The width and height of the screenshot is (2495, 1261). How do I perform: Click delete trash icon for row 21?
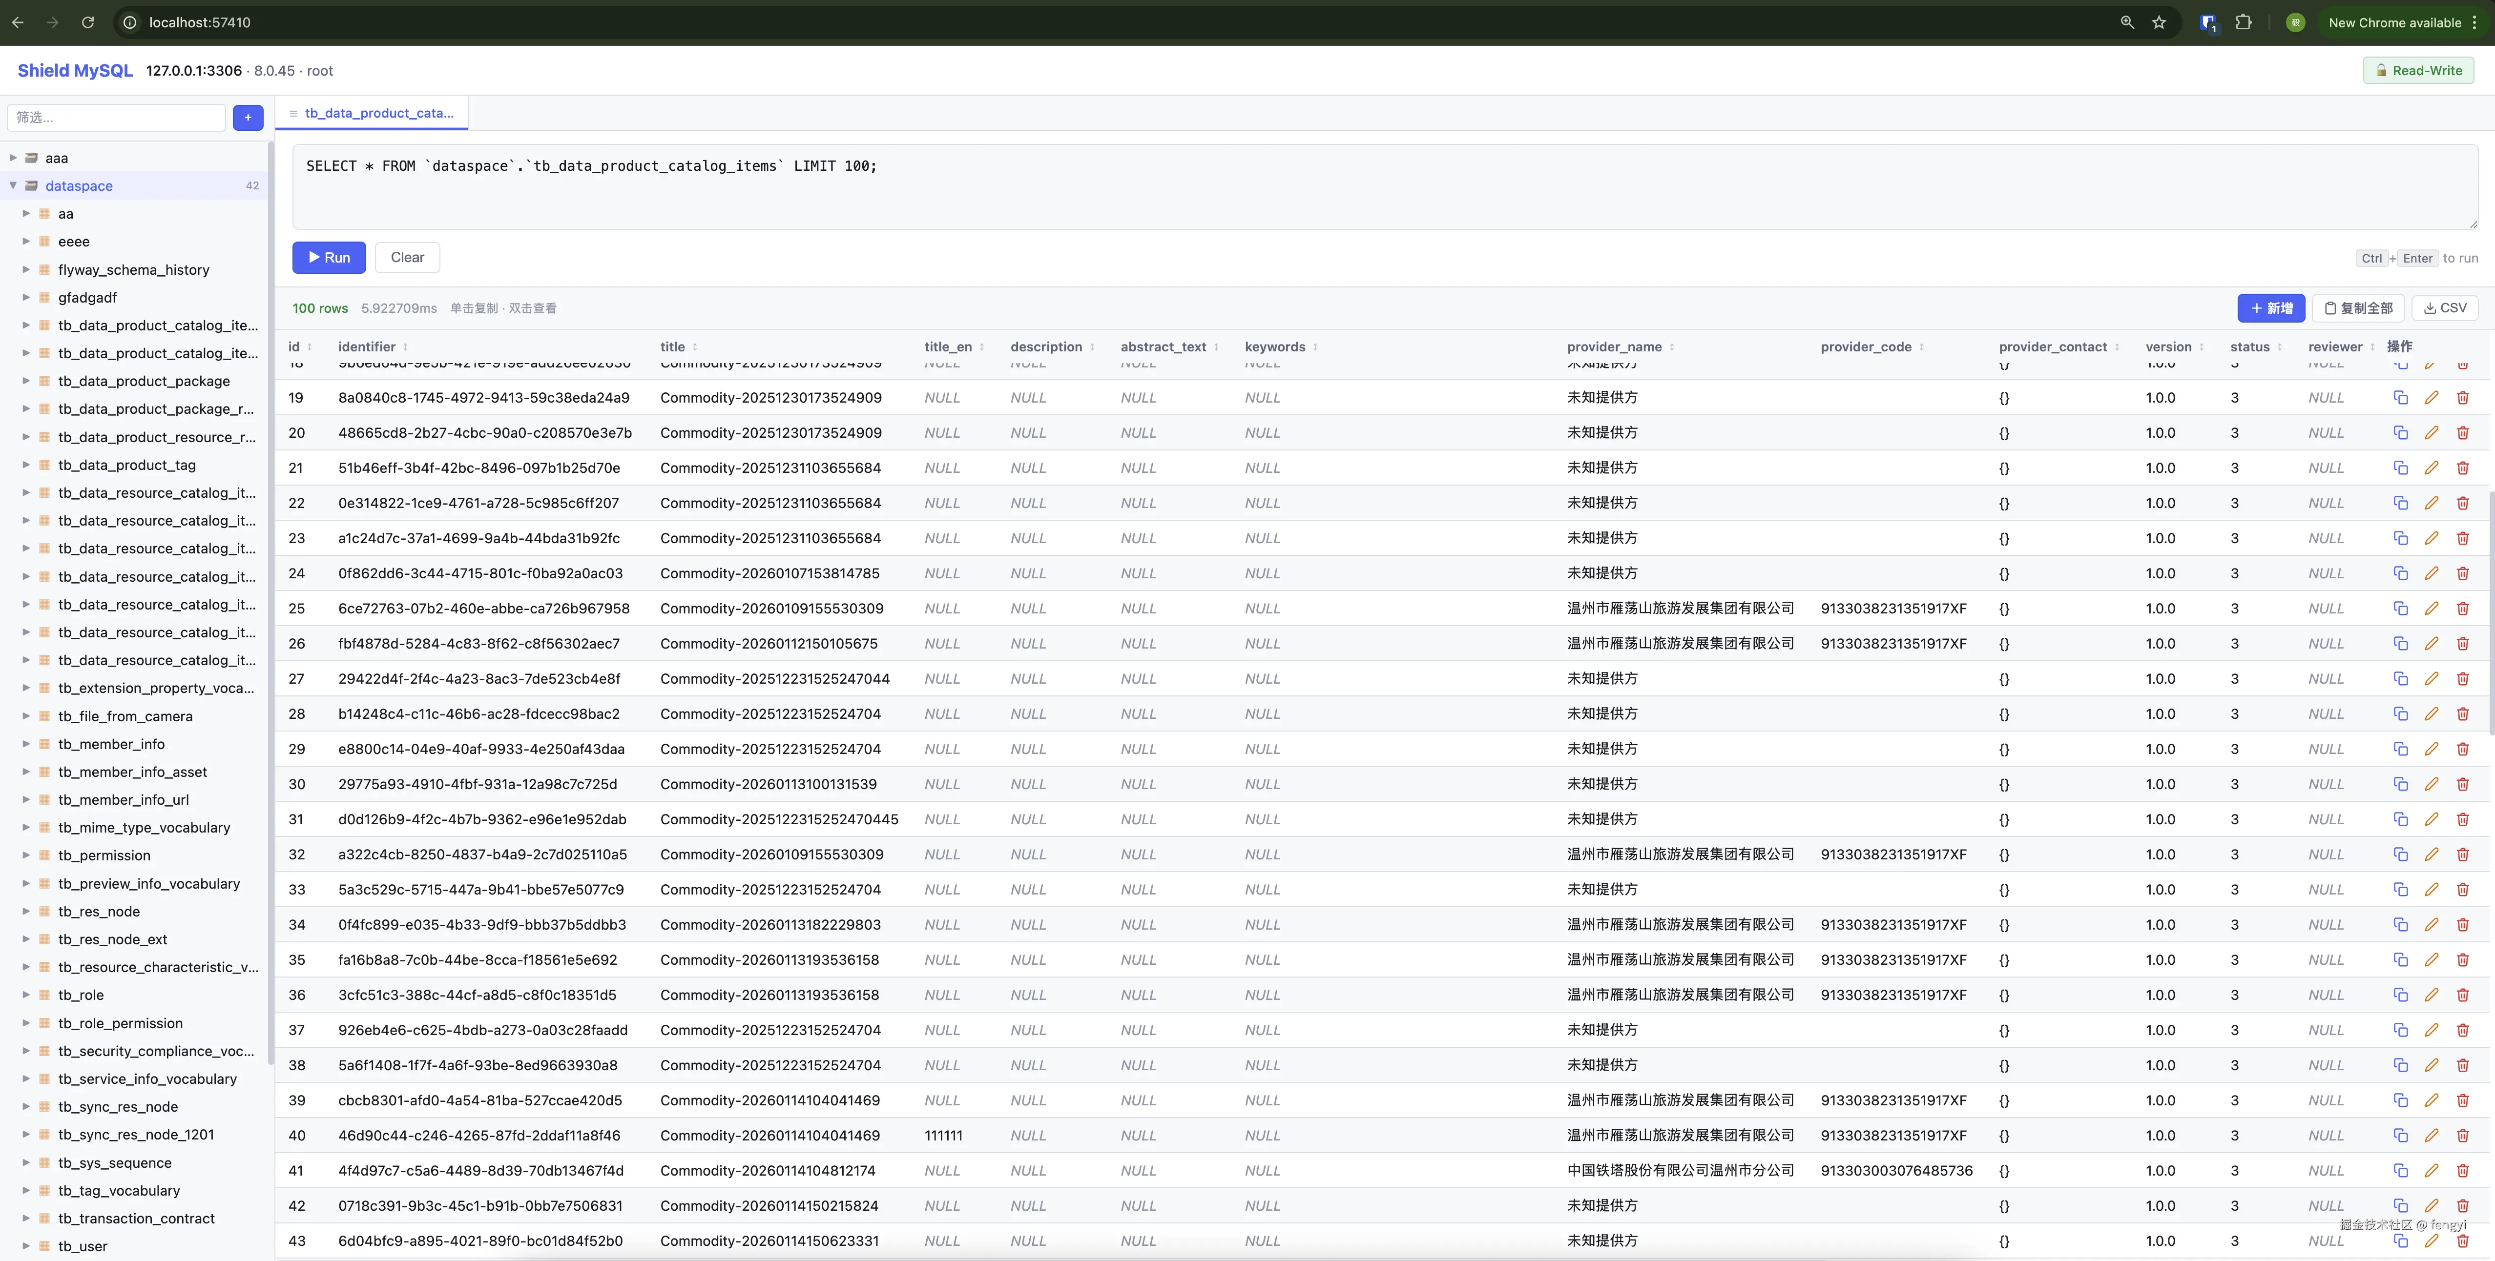(2462, 468)
